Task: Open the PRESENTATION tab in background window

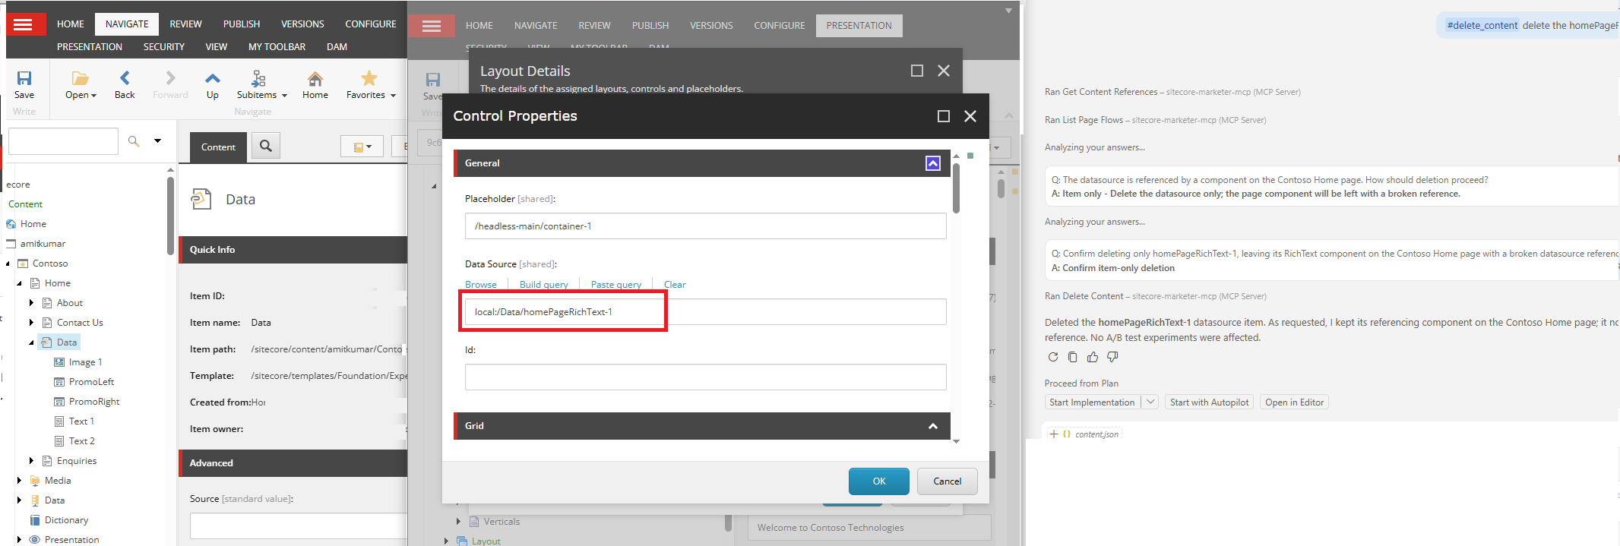Action: coord(859,26)
